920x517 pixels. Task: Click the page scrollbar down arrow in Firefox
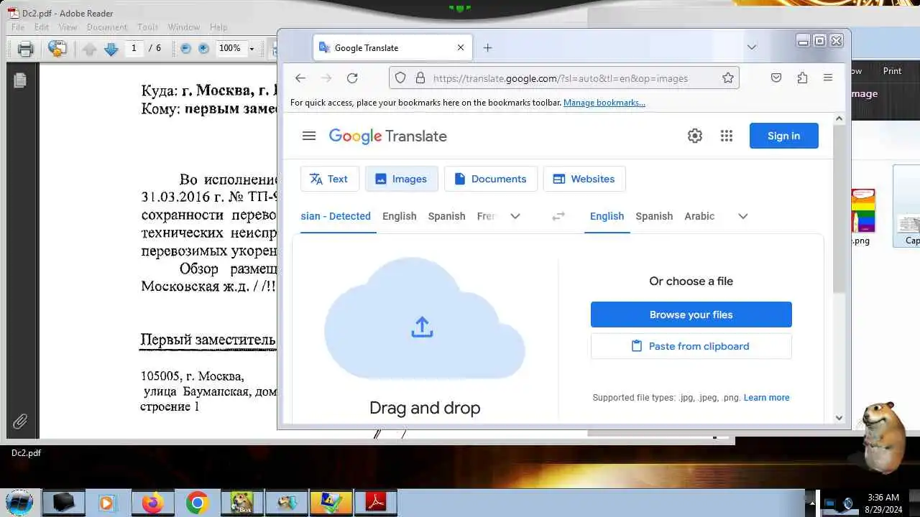coord(839,418)
